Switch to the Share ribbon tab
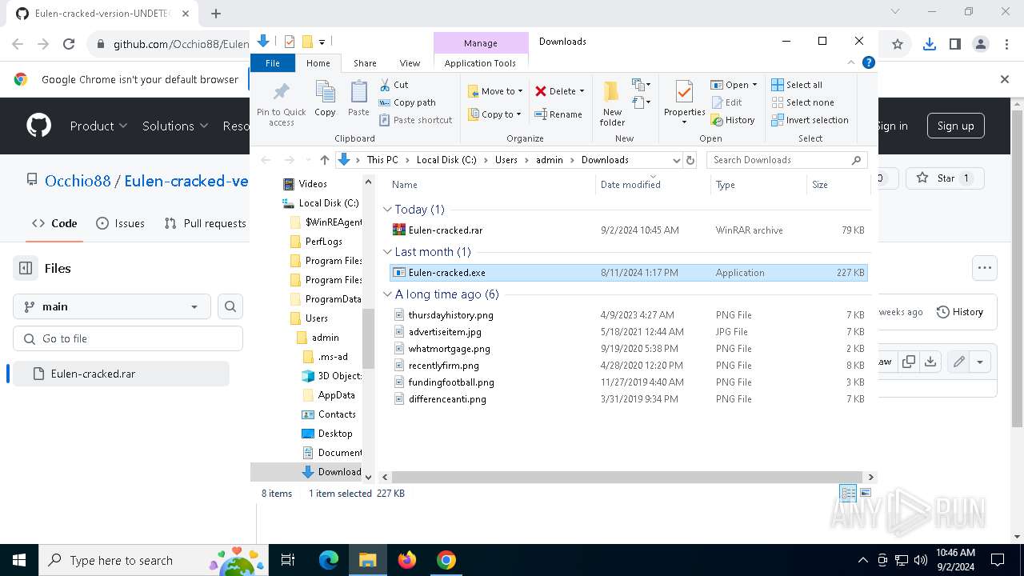 tap(365, 63)
